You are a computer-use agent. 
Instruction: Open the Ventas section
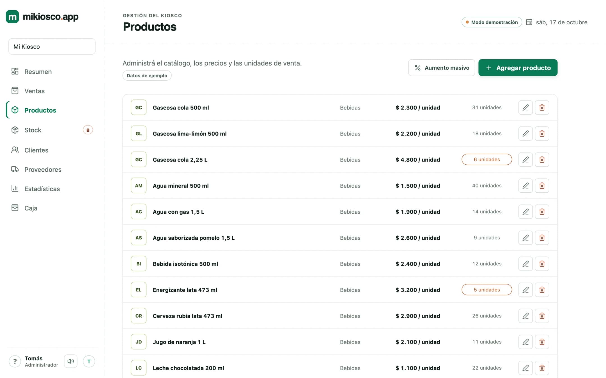pyautogui.click(x=52, y=91)
